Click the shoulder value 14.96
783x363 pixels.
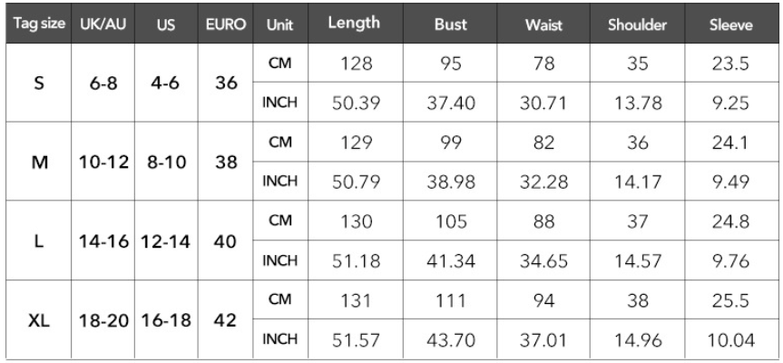coord(637,340)
